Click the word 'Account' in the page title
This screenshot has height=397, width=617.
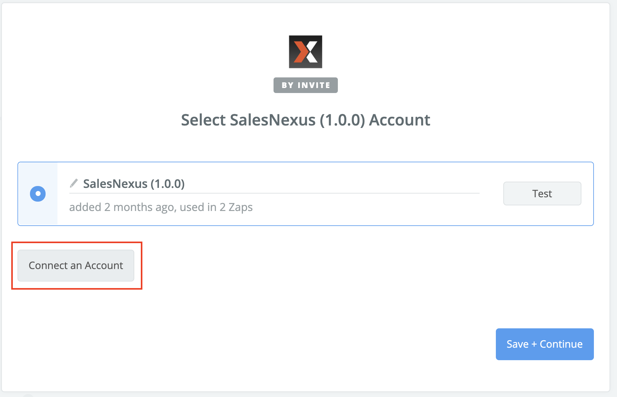point(399,120)
